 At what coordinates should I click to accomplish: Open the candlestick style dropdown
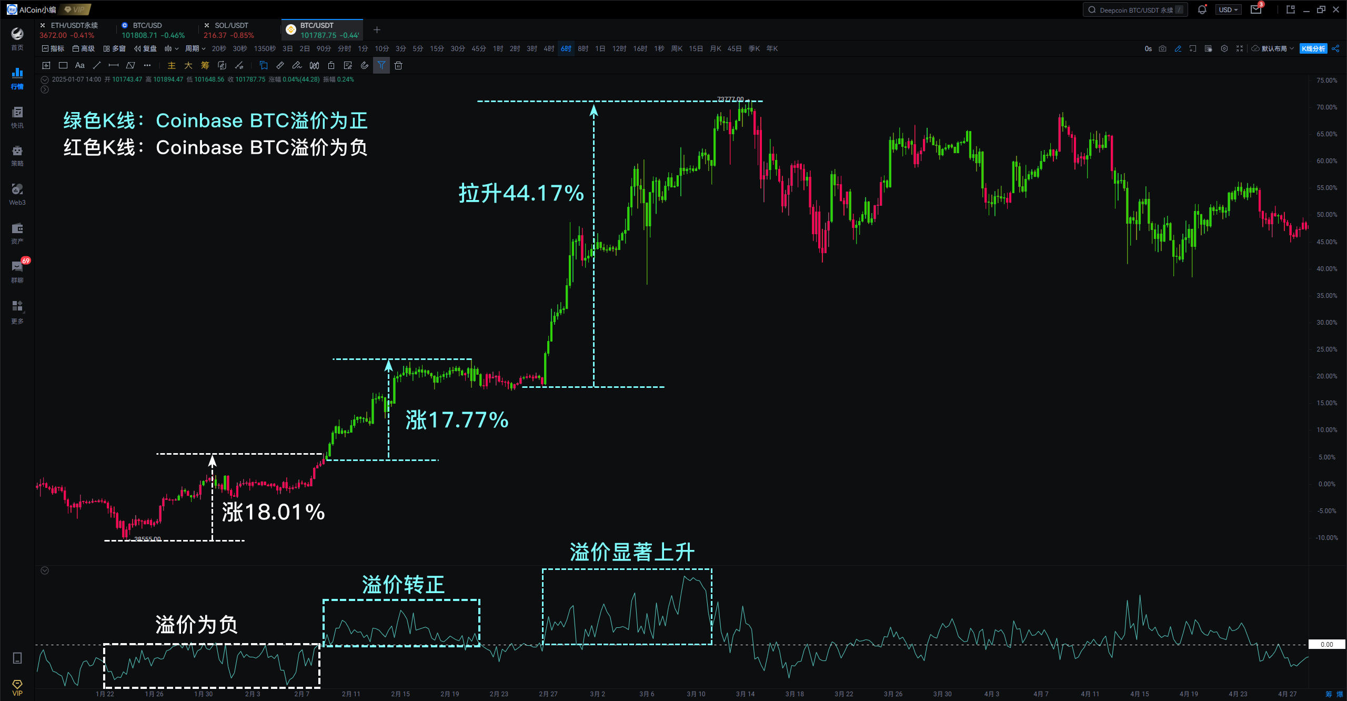pos(172,48)
